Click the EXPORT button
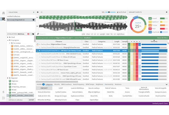Screen dimensions: 169x115 pos(32,100)
